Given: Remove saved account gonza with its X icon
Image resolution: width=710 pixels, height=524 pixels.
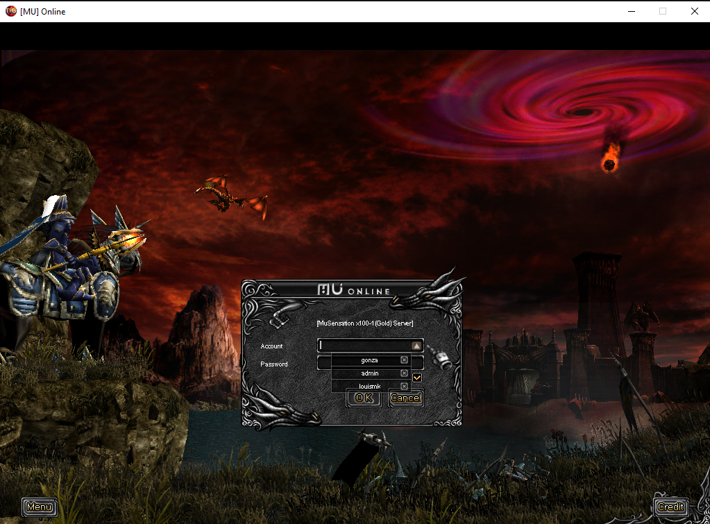Looking at the screenshot, I should pos(404,360).
